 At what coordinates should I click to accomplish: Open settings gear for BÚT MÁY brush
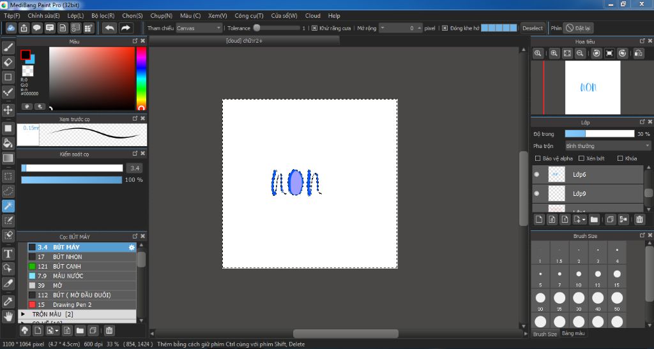[x=132, y=248]
